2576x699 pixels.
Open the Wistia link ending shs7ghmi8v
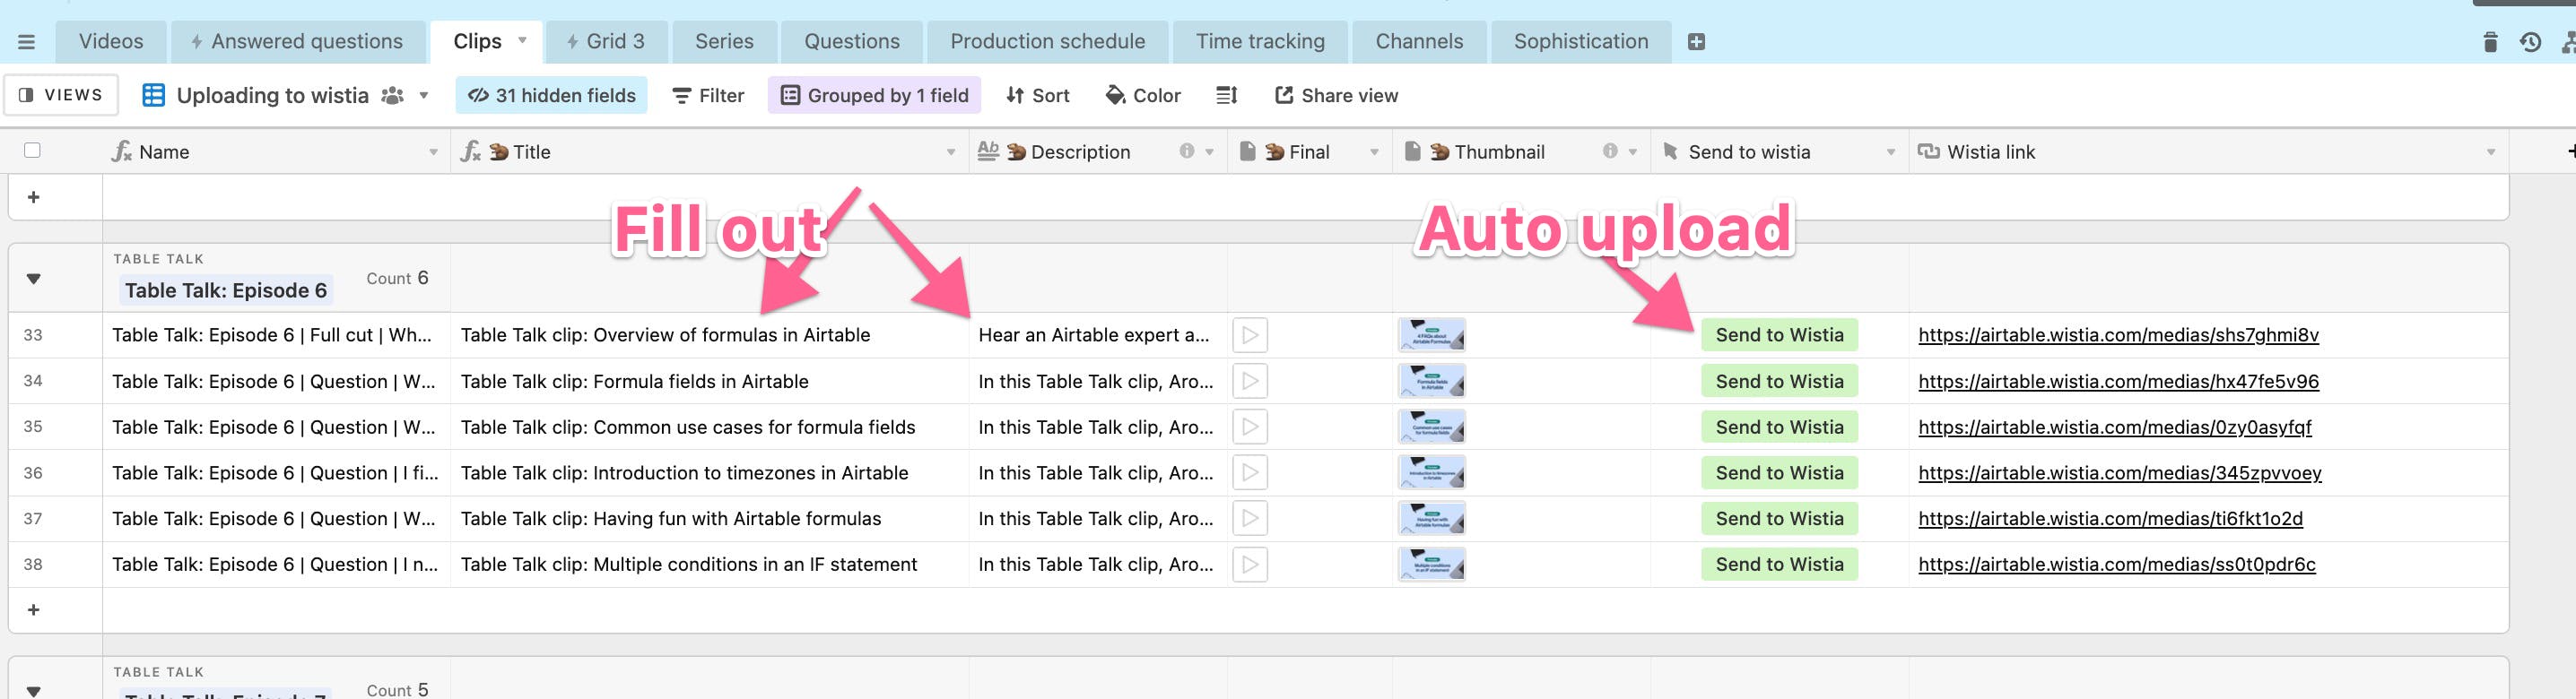point(2118,335)
